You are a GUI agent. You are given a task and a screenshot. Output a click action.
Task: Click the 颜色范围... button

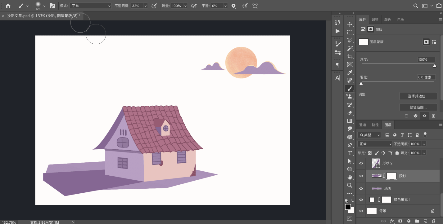click(x=418, y=107)
